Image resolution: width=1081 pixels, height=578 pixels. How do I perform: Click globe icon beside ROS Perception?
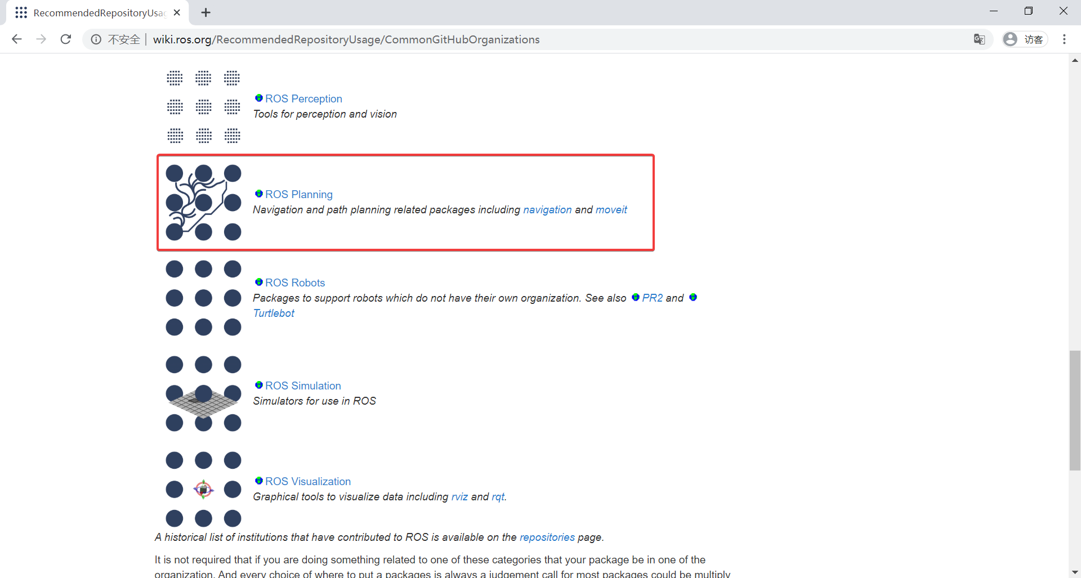coord(259,98)
